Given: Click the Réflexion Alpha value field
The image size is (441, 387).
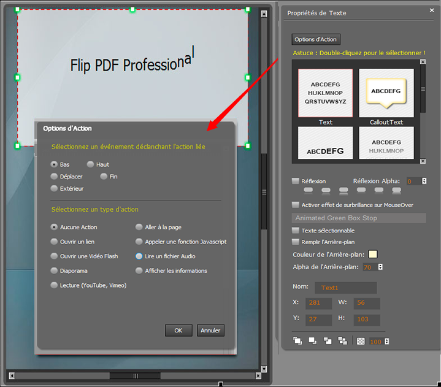Looking at the screenshot, I should pos(414,182).
